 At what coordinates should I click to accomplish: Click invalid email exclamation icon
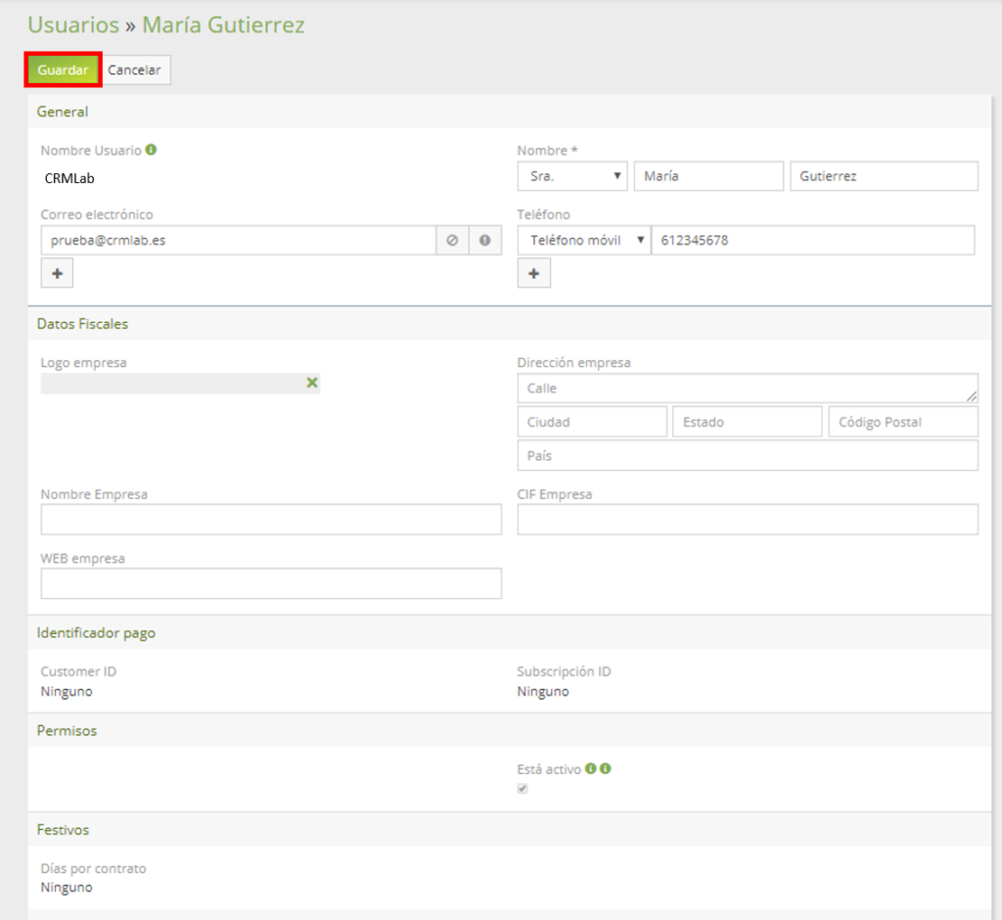tap(485, 241)
